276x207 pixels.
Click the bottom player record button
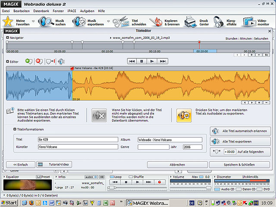(160, 182)
